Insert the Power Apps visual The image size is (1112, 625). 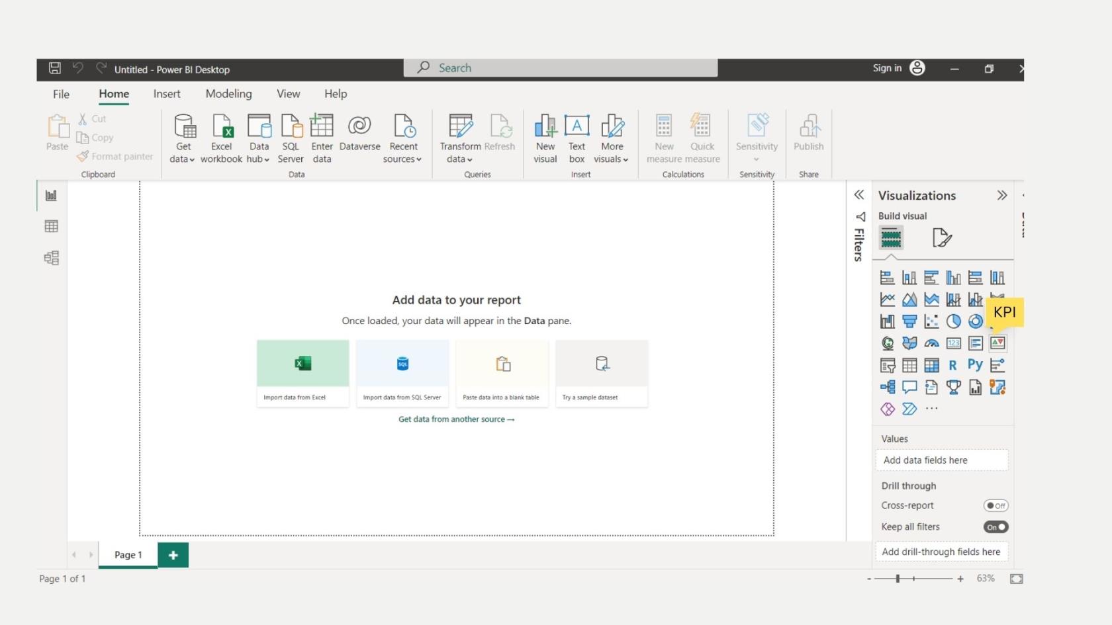point(888,409)
